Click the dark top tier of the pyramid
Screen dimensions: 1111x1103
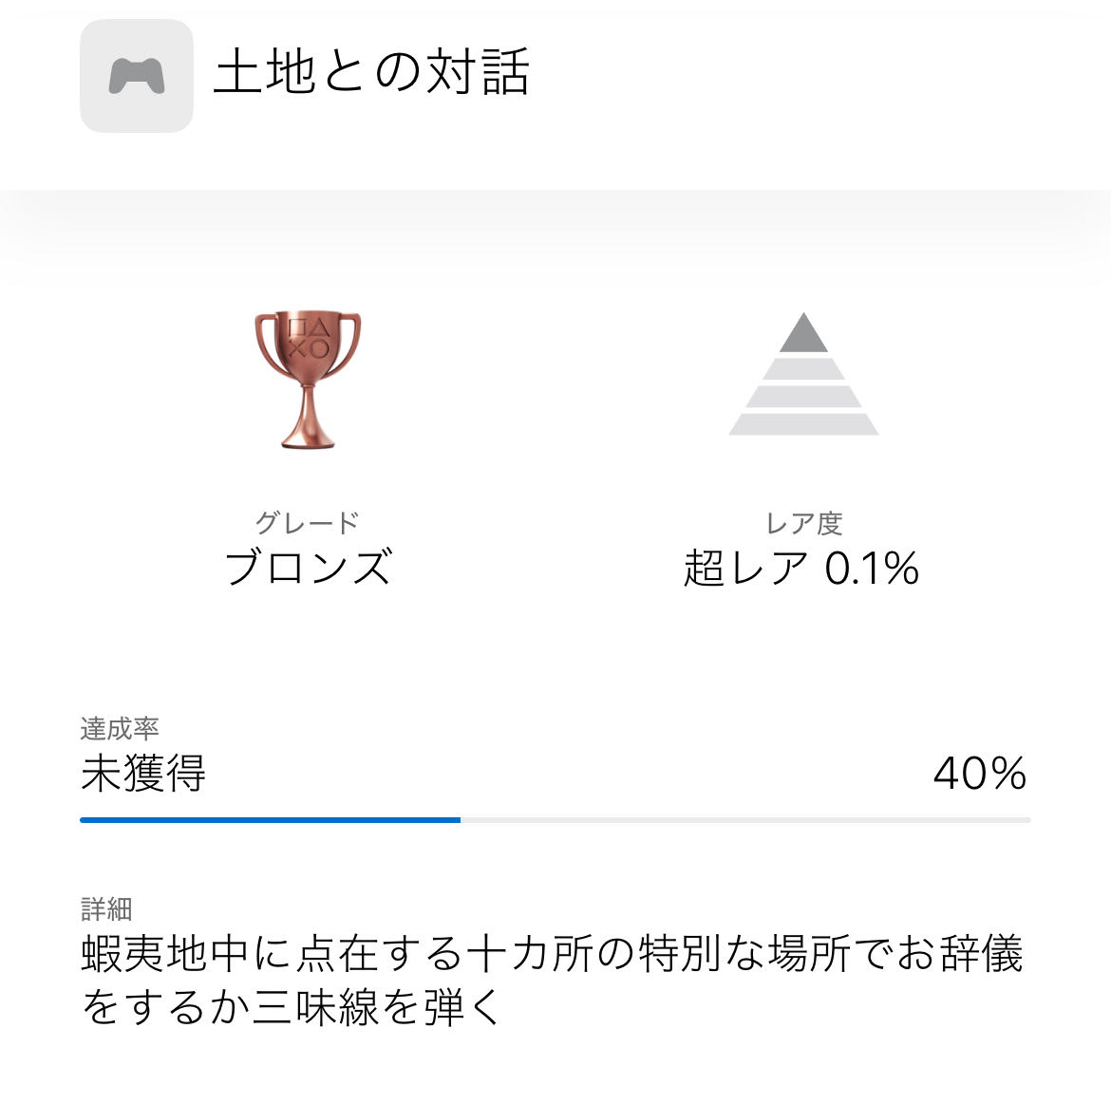[803, 336]
